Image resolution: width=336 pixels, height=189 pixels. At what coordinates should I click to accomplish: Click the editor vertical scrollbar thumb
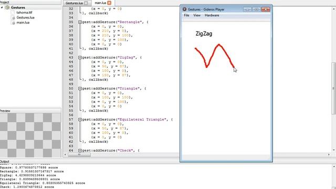[x=334, y=89]
